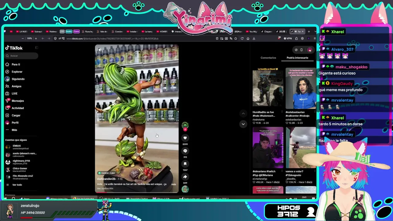Share the video with the arrow icon
Image resolution: width=393 pixels, height=221 pixels.
[x=185, y=176]
